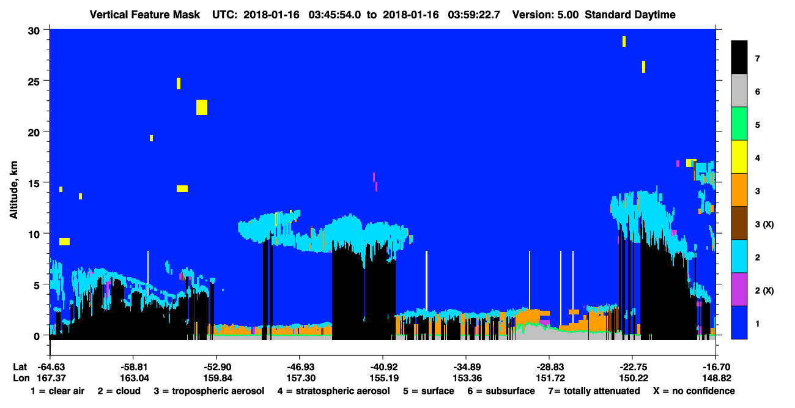
Task: Click the black totally attenuated swatch (7)
Action: tap(739, 57)
